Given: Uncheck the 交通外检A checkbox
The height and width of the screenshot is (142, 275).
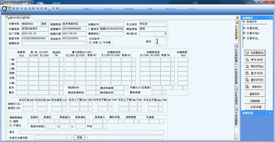Looking at the screenshot, I should point(244,33).
